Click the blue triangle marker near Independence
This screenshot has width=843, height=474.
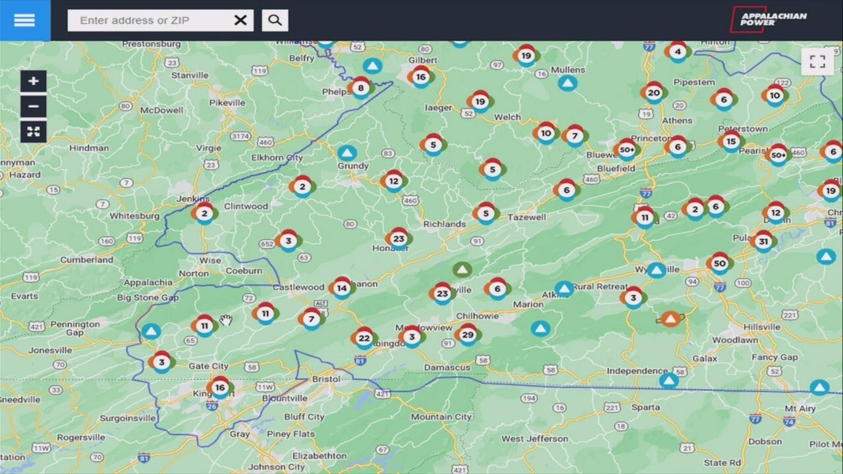[669, 381]
